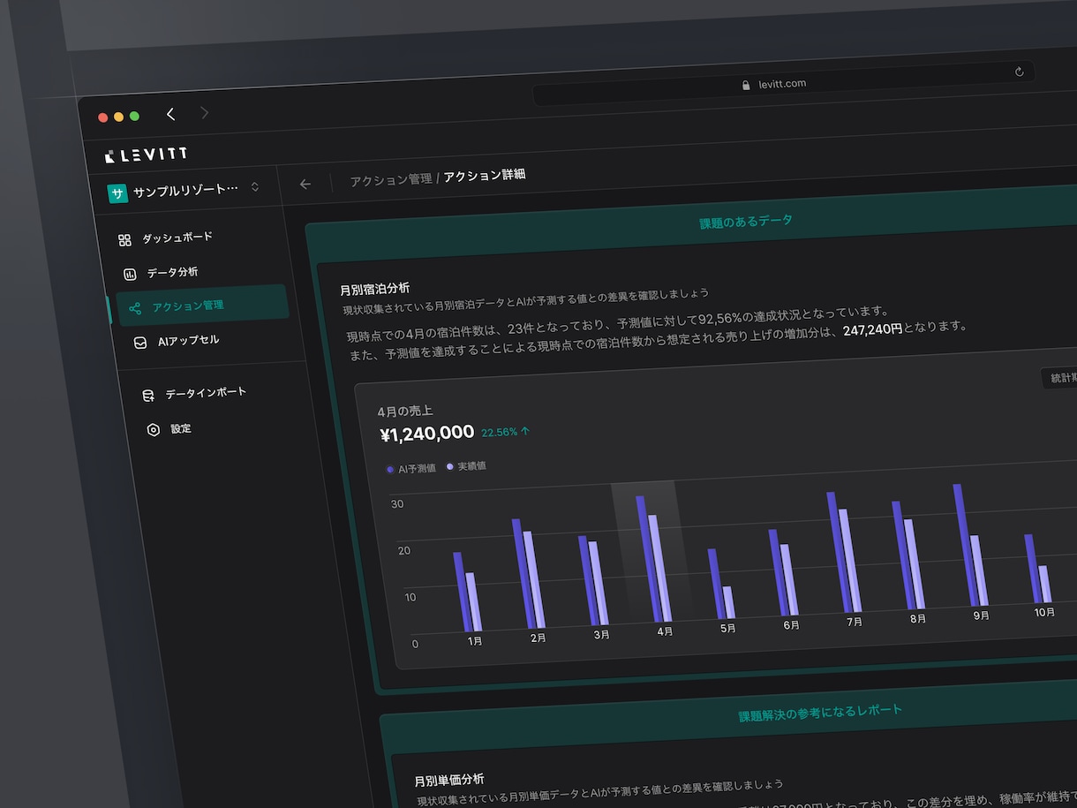Click the browser back arrow

click(170, 114)
